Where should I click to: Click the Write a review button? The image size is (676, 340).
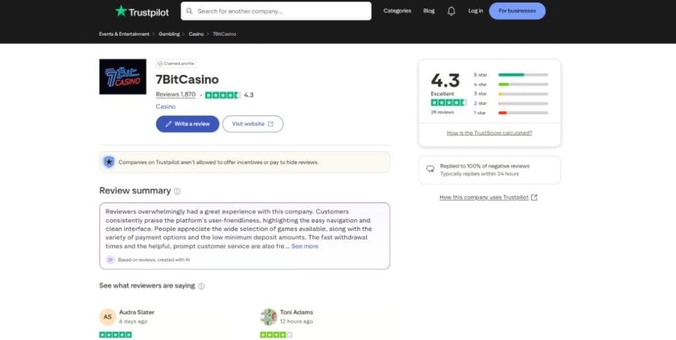187,124
